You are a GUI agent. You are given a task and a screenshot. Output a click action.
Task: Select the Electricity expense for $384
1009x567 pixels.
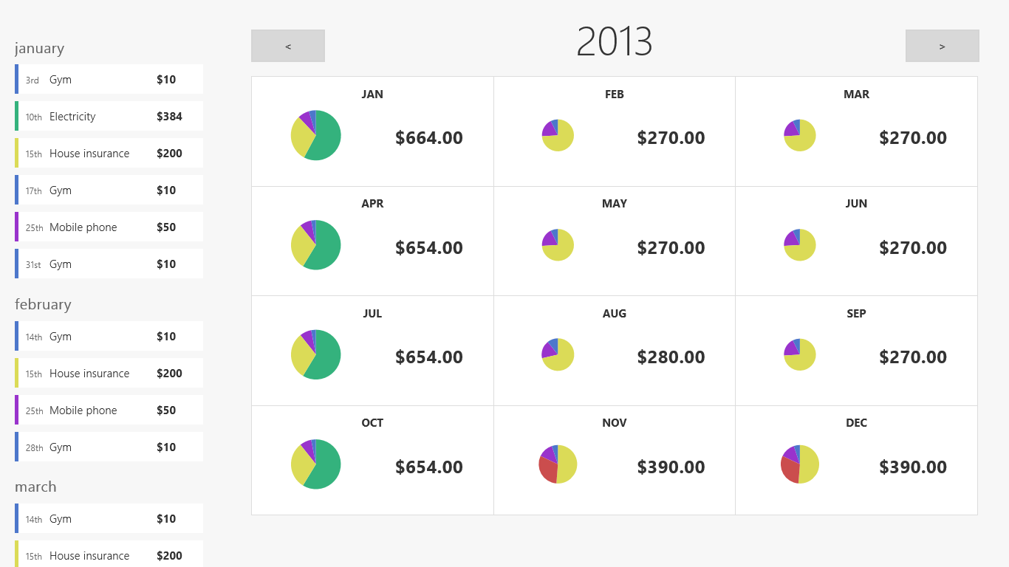coord(108,116)
